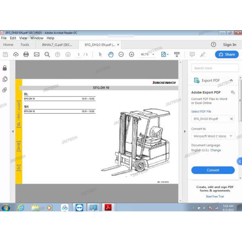
Task: Click the Zoom In plus icon
Action: point(131,54)
